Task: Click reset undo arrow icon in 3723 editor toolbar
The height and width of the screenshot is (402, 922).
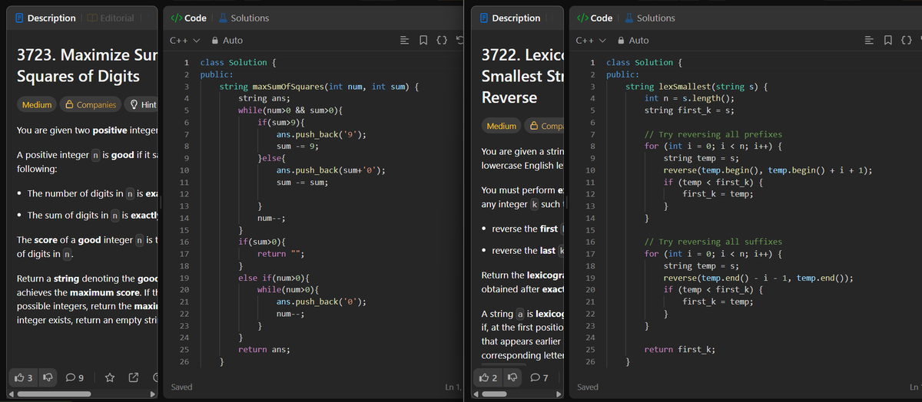Action: (x=459, y=41)
